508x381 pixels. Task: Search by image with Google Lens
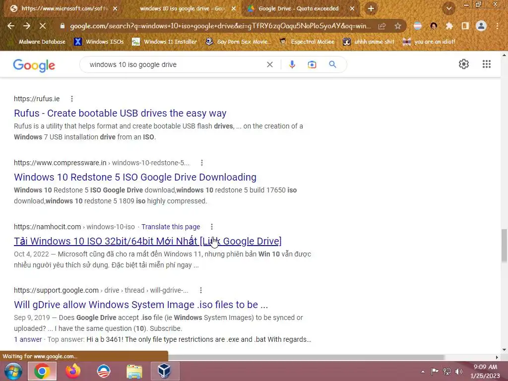click(312, 64)
